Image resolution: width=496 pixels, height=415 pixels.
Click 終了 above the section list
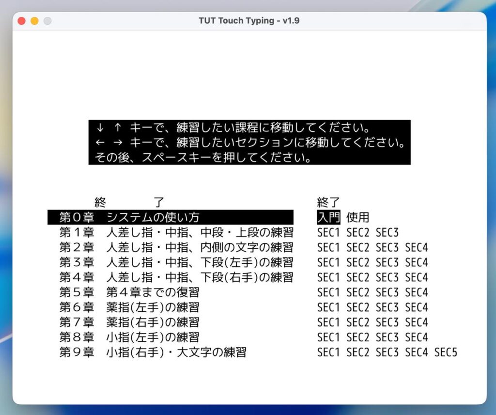pyautogui.click(x=329, y=202)
